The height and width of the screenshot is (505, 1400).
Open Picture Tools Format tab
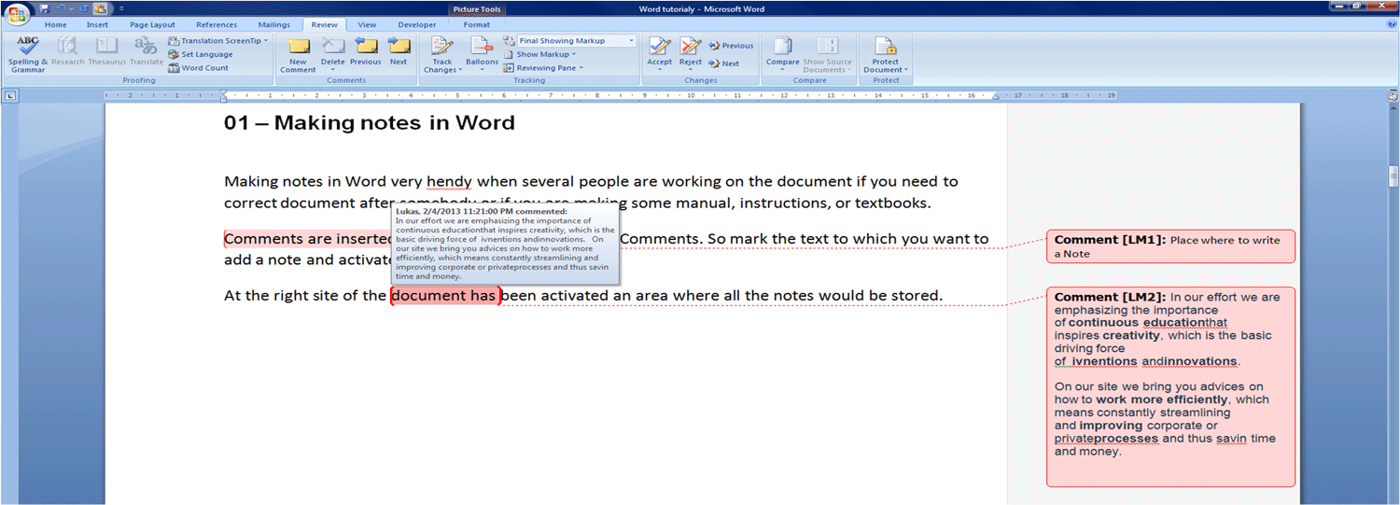476,24
